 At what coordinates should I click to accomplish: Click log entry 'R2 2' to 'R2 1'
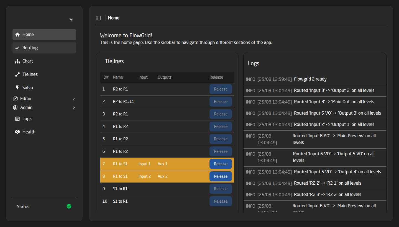315,183
